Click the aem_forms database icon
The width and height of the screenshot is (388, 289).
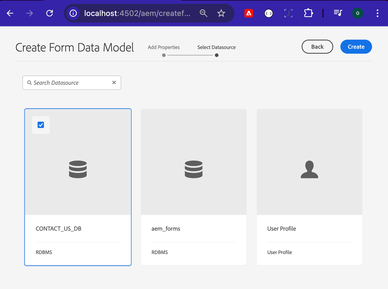pyautogui.click(x=194, y=169)
